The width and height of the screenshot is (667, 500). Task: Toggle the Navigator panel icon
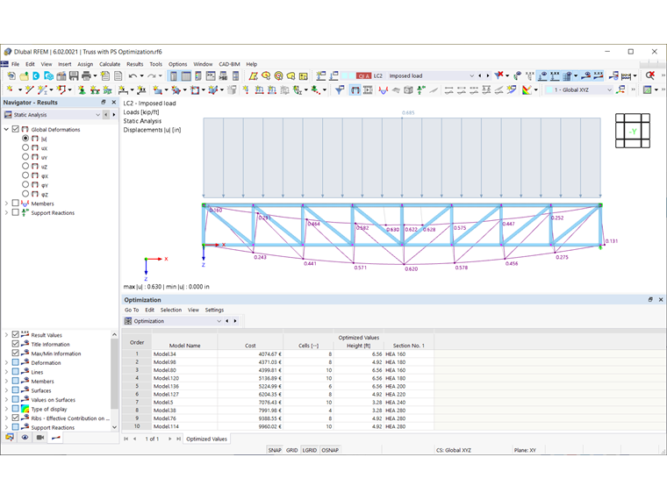pos(174,75)
